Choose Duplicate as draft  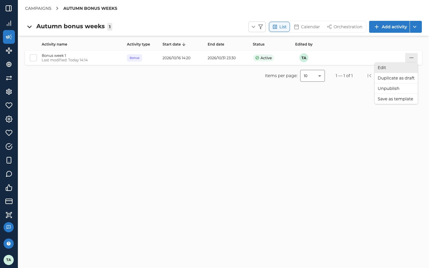pyautogui.click(x=396, y=78)
